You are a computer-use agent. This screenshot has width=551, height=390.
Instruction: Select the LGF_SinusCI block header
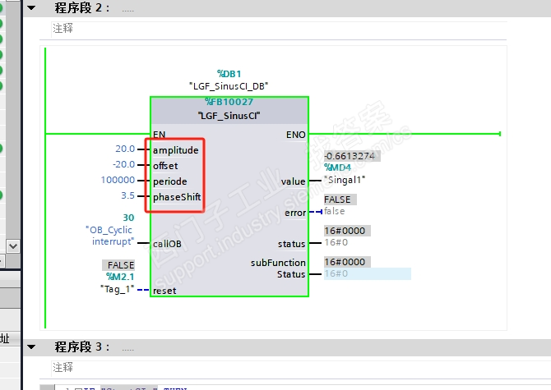[x=229, y=116]
